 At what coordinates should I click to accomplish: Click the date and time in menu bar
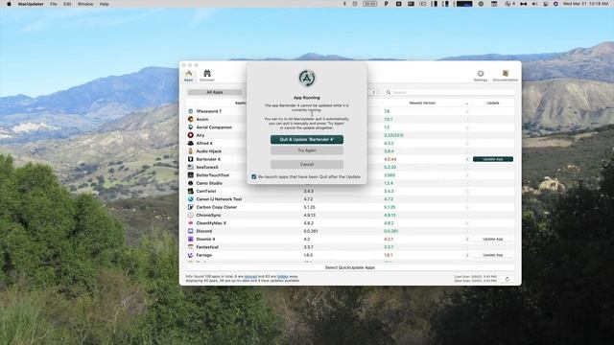tap(585, 4)
